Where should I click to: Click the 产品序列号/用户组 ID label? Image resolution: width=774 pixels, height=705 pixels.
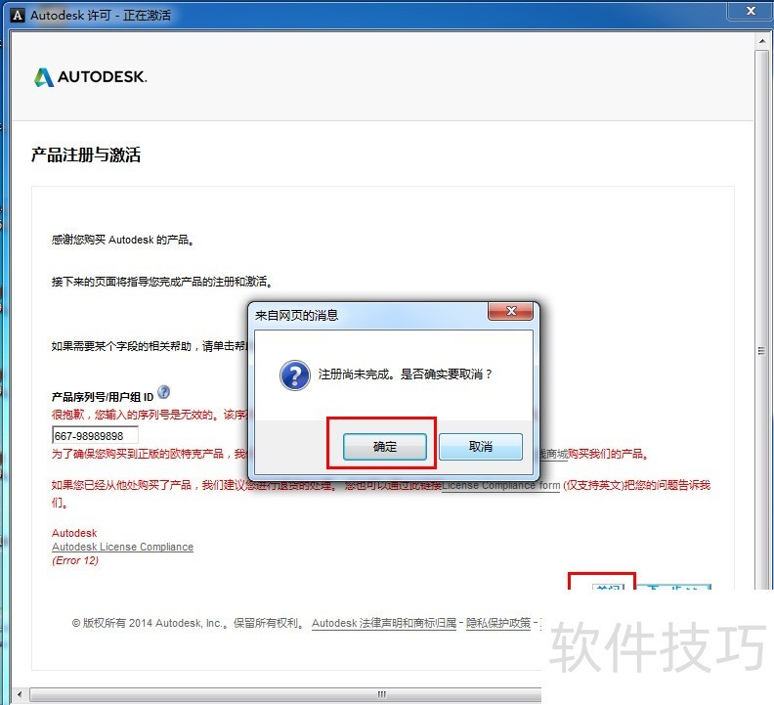[x=103, y=397]
